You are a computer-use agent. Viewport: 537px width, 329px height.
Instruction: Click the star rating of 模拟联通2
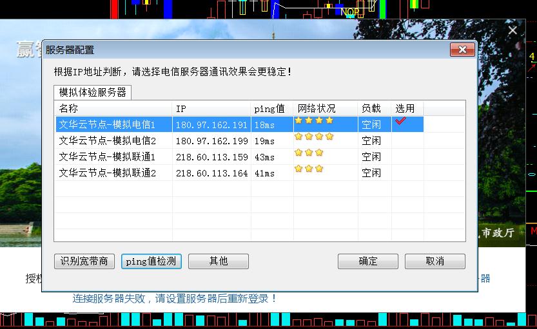click(309, 169)
